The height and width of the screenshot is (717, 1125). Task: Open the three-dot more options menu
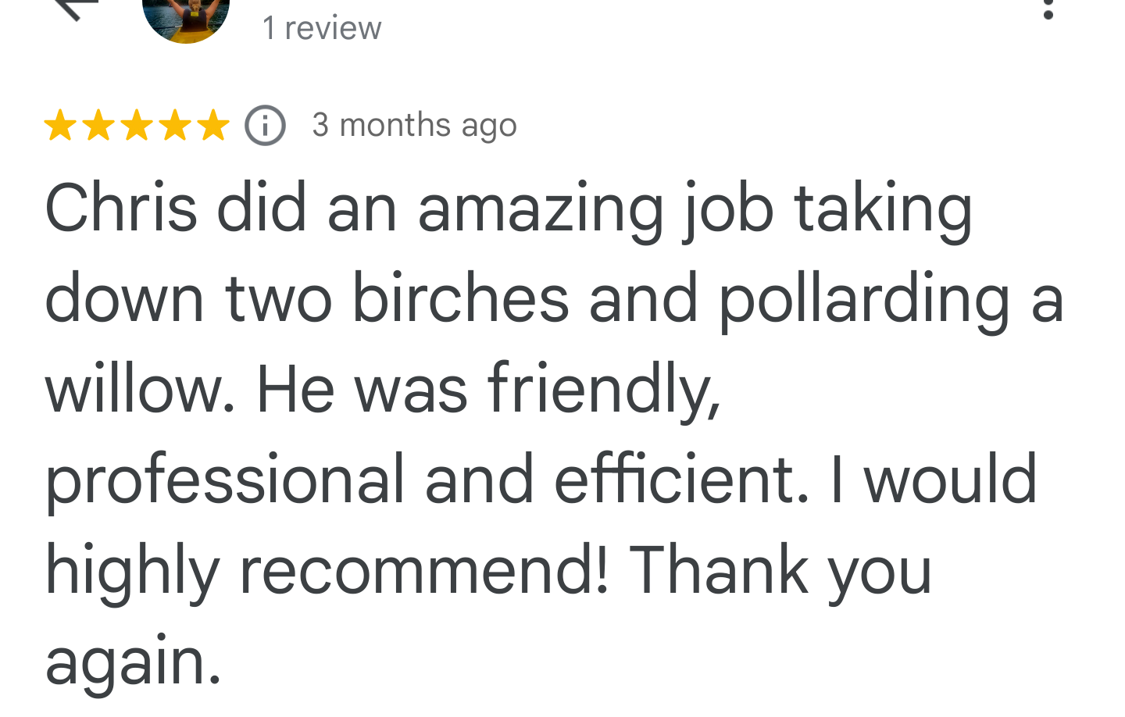point(1048,9)
